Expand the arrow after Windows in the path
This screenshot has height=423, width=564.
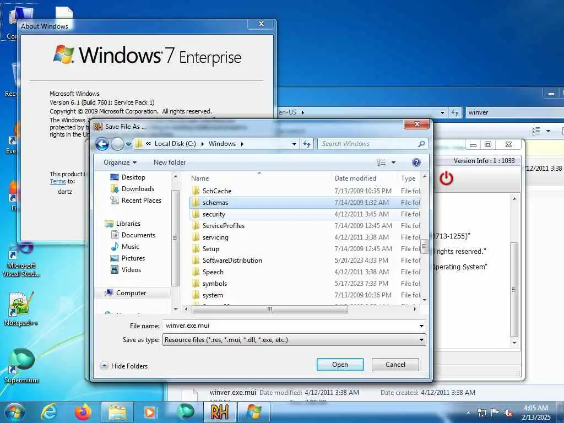tap(242, 144)
